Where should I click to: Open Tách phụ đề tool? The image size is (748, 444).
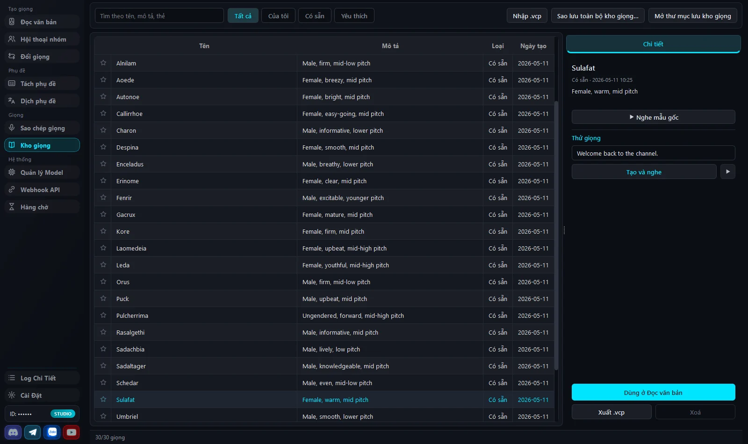pos(42,84)
